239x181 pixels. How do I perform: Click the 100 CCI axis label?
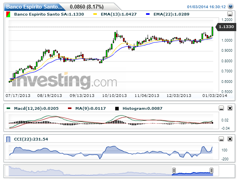click(x=225, y=150)
